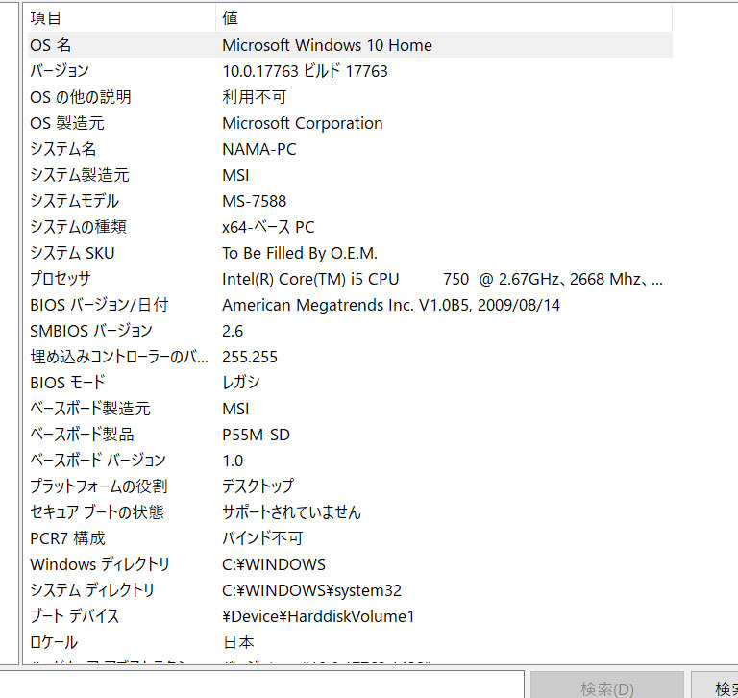Select the バージョン row label

click(x=60, y=71)
